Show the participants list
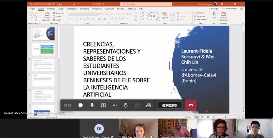This screenshot has height=138, width=273. pyautogui.click(x=148, y=105)
